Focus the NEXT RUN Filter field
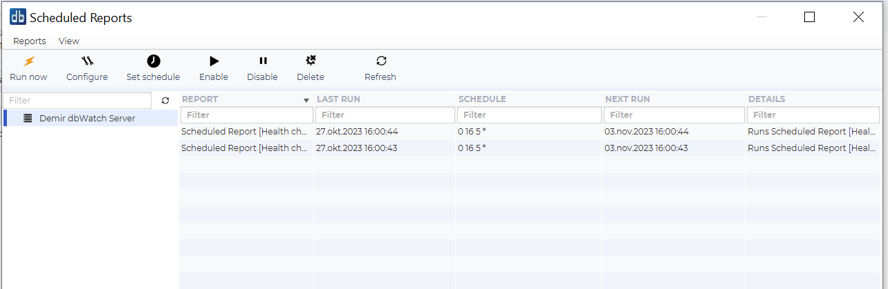Image resolution: width=888 pixels, height=289 pixels. pyautogui.click(x=674, y=114)
